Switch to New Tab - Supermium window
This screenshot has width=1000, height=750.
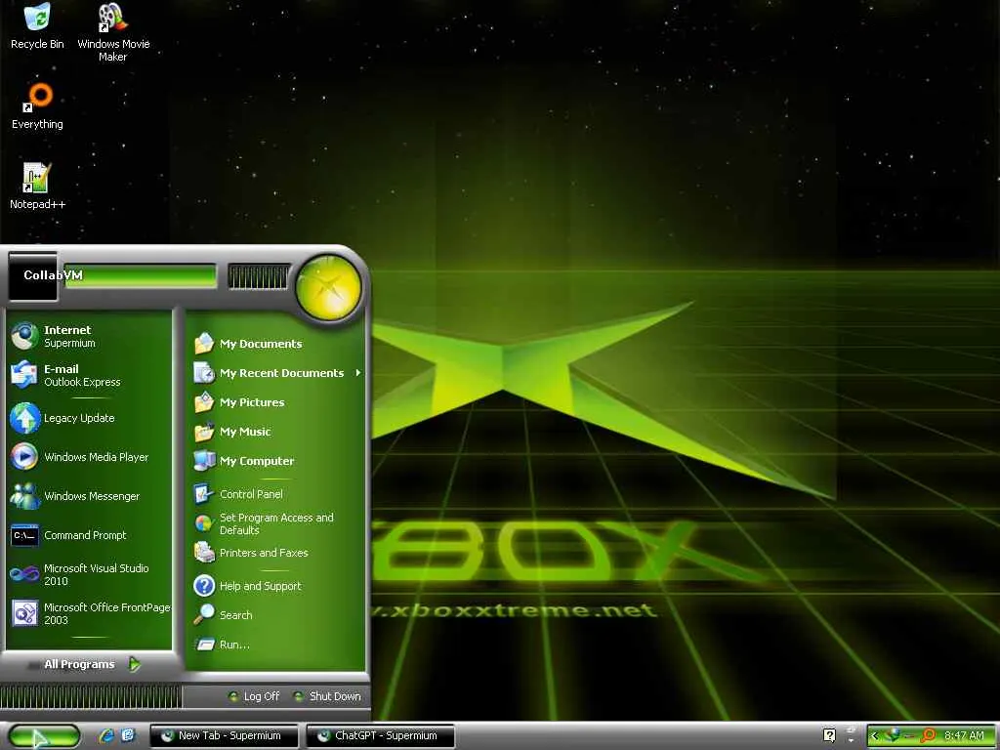pyautogui.click(x=224, y=736)
